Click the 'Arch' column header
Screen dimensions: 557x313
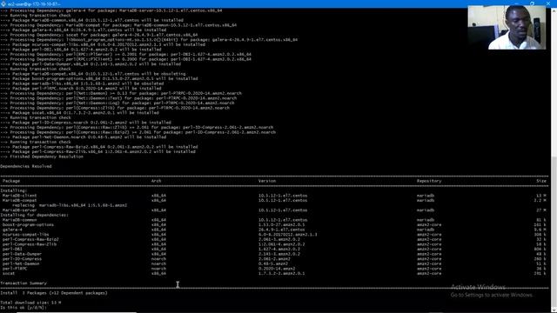157,181
